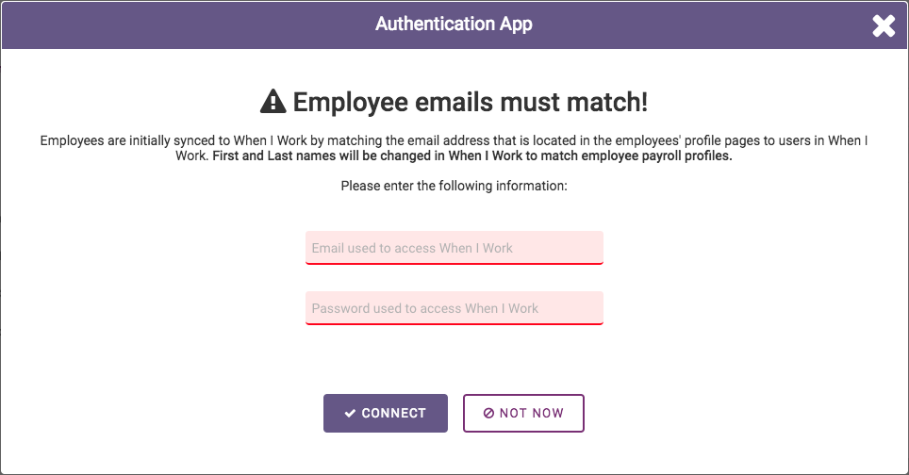Focus the When I Work password field
This screenshot has height=475, width=909.
click(454, 308)
